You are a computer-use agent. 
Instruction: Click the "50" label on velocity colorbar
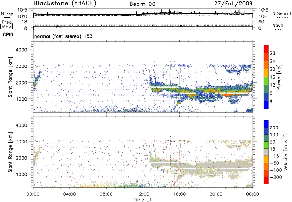click(272, 142)
